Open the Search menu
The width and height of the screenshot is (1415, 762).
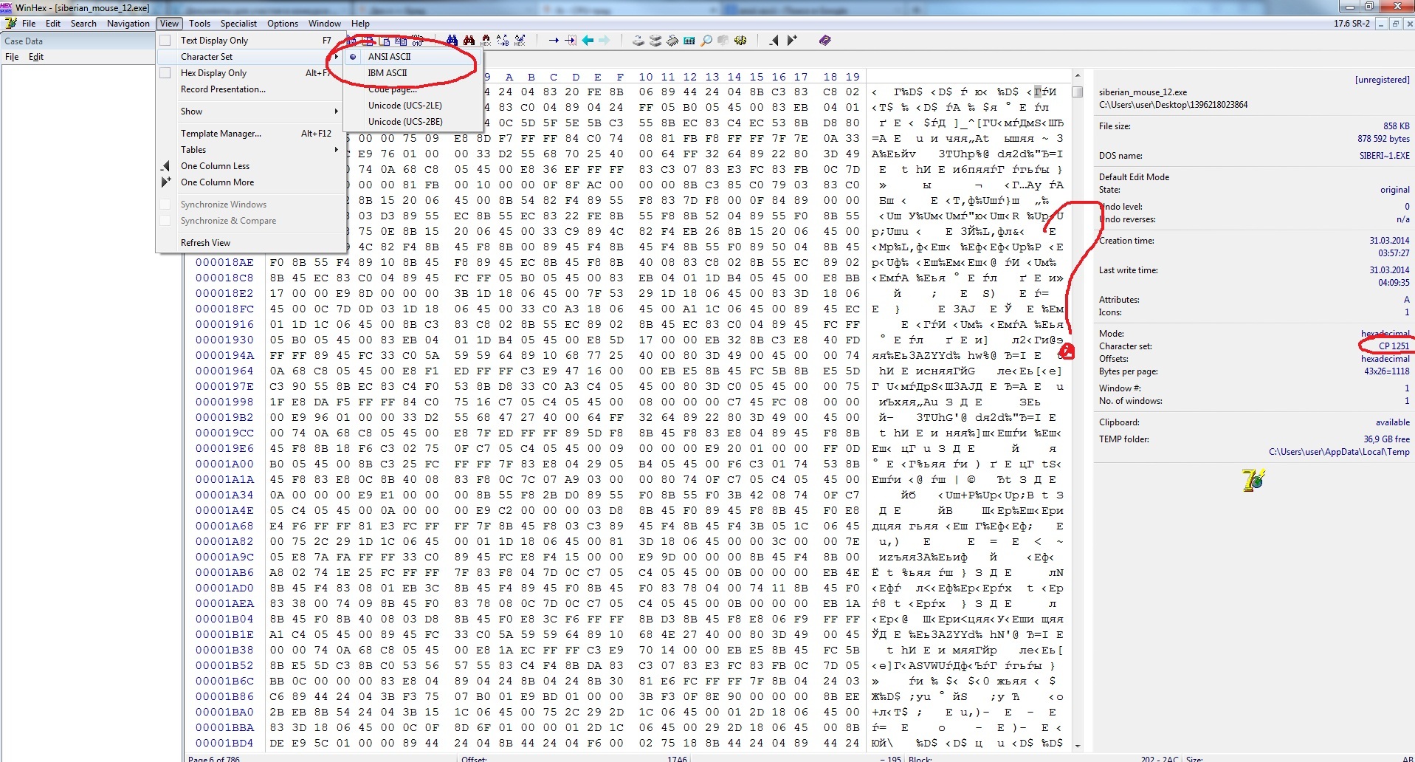coord(83,24)
